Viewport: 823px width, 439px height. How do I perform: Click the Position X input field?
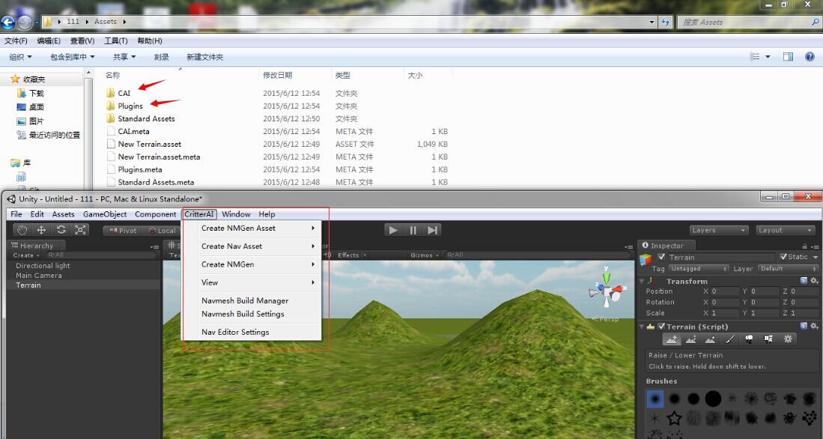coord(725,291)
